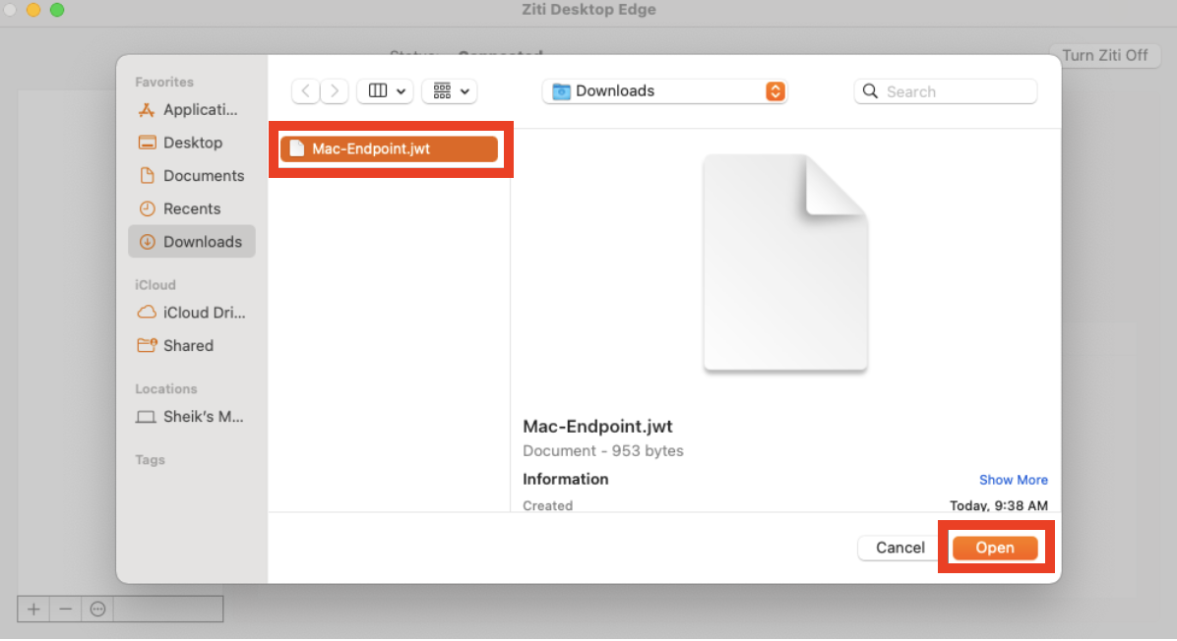Click the back navigation arrow
The height and width of the screenshot is (641, 1177).
306,91
